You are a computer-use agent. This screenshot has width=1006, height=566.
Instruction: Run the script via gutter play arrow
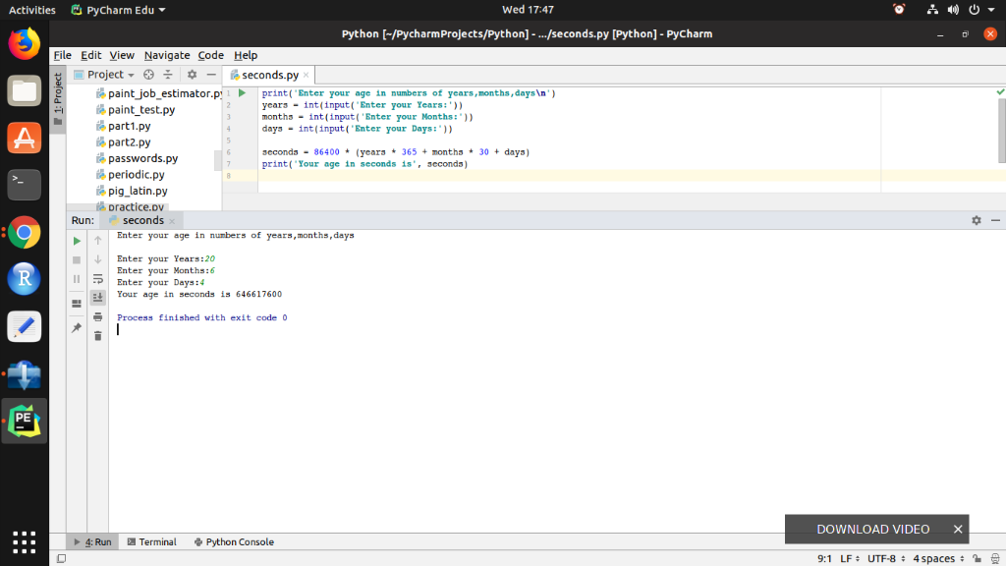[x=242, y=92]
